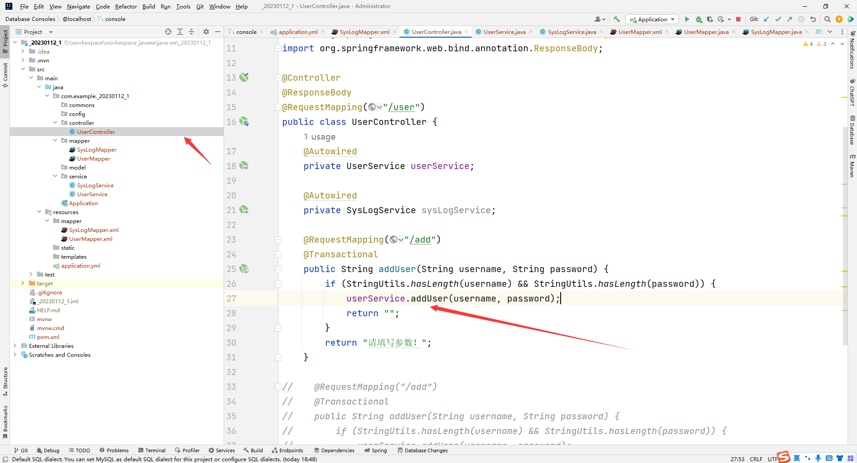
Task: Toggle the Commit tool window on left stripe
Action: pos(5,75)
